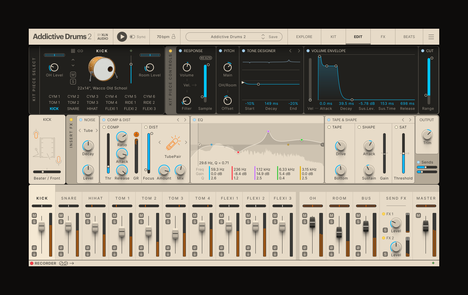468x295 pixels.
Task: Click the down-arrow output icon on SNARE channel
Action: pos(61,254)
